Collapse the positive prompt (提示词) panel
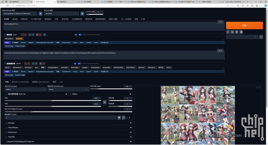This screenshot has height=145, width=268. point(6,35)
